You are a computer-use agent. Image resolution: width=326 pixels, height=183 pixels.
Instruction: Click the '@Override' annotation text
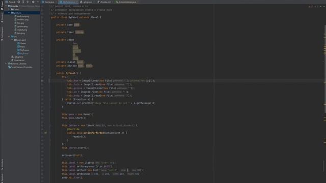[x=73, y=129]
